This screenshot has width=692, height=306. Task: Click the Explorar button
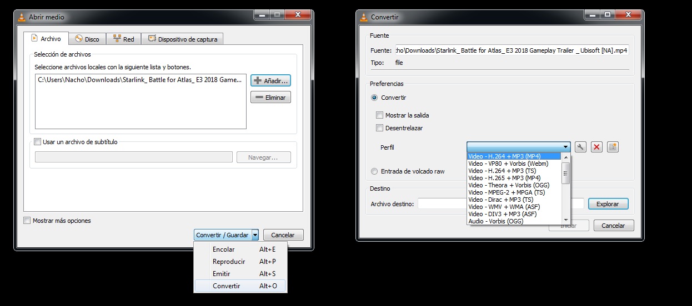pyautogui.click(x=608, y=204)
